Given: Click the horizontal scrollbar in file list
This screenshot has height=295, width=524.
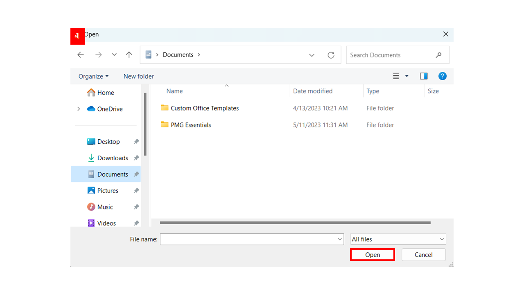Looking at the screenshot, I should pyautogui.click(x=295, y=222).
